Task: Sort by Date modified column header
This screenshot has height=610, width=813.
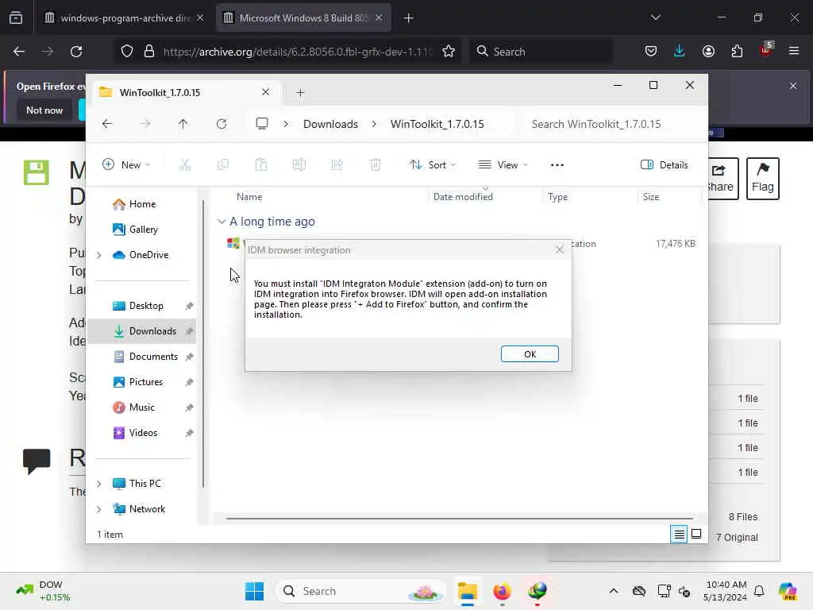Action: click(463, 197)
